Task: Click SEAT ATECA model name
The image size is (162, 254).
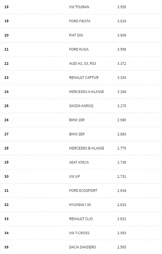Action: coord(79,162)
